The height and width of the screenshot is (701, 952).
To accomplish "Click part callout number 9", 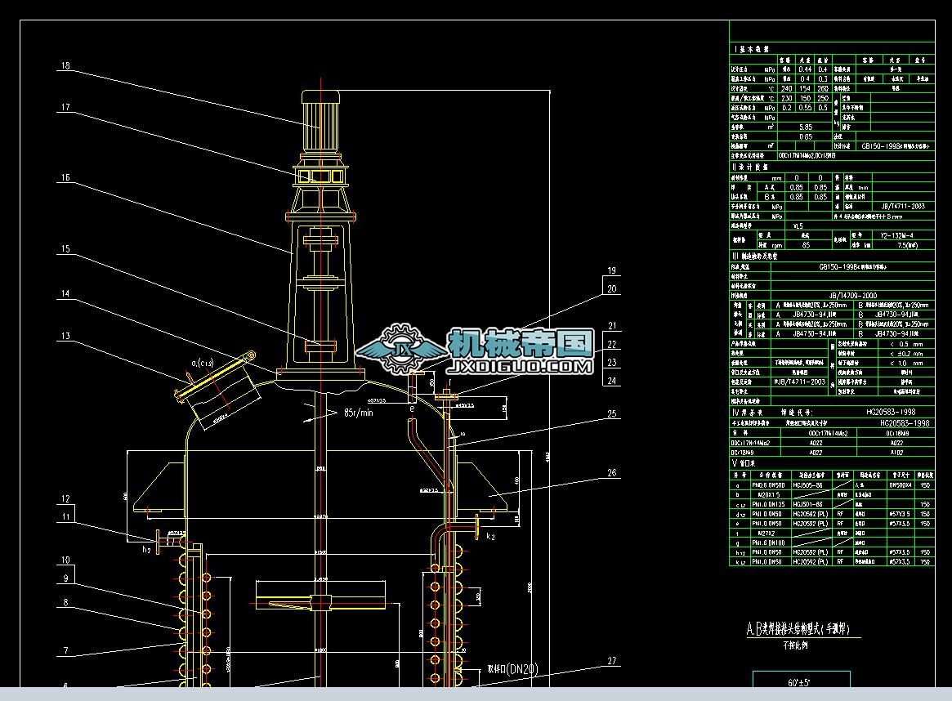I will pyautogui.click(x=66, y=578).
